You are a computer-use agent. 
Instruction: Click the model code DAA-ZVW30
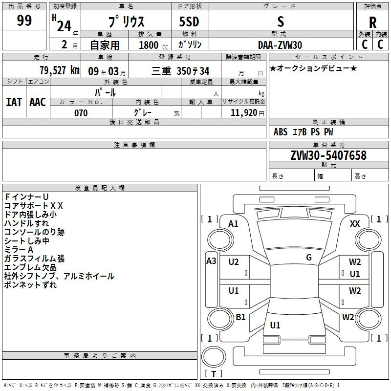(x=280, y=45)
